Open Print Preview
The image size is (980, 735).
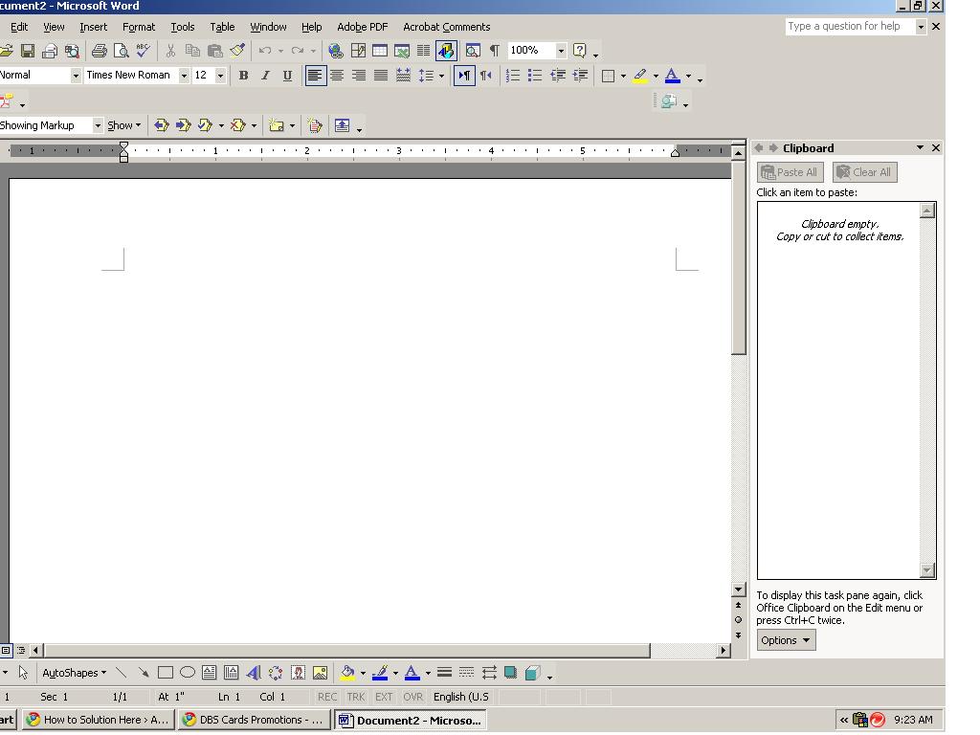click(x=121, y=51)
